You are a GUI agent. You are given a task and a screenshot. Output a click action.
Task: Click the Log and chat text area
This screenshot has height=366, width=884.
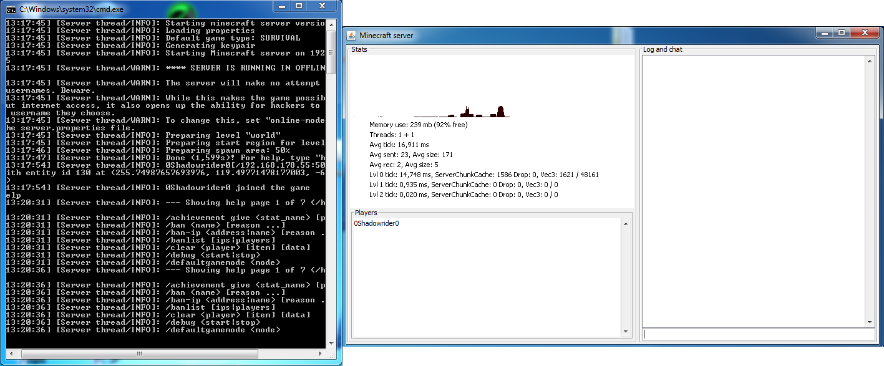click(x=753, y=191)
